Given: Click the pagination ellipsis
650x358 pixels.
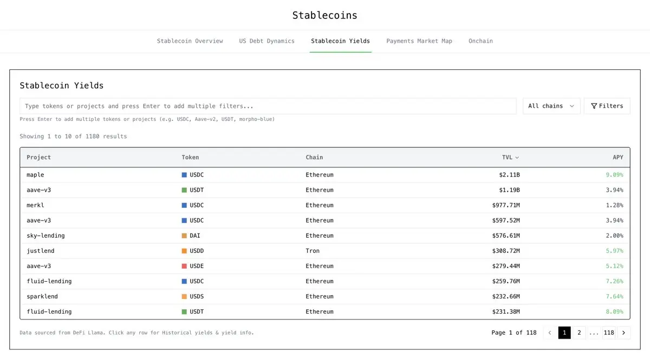Looking at the screenshot, I should tap(594, 333).
